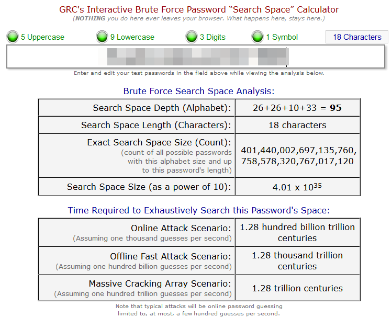Click the exact count number beginning 401,440,002
Viewport: 392px width, 318px height.
click(299, 156)
